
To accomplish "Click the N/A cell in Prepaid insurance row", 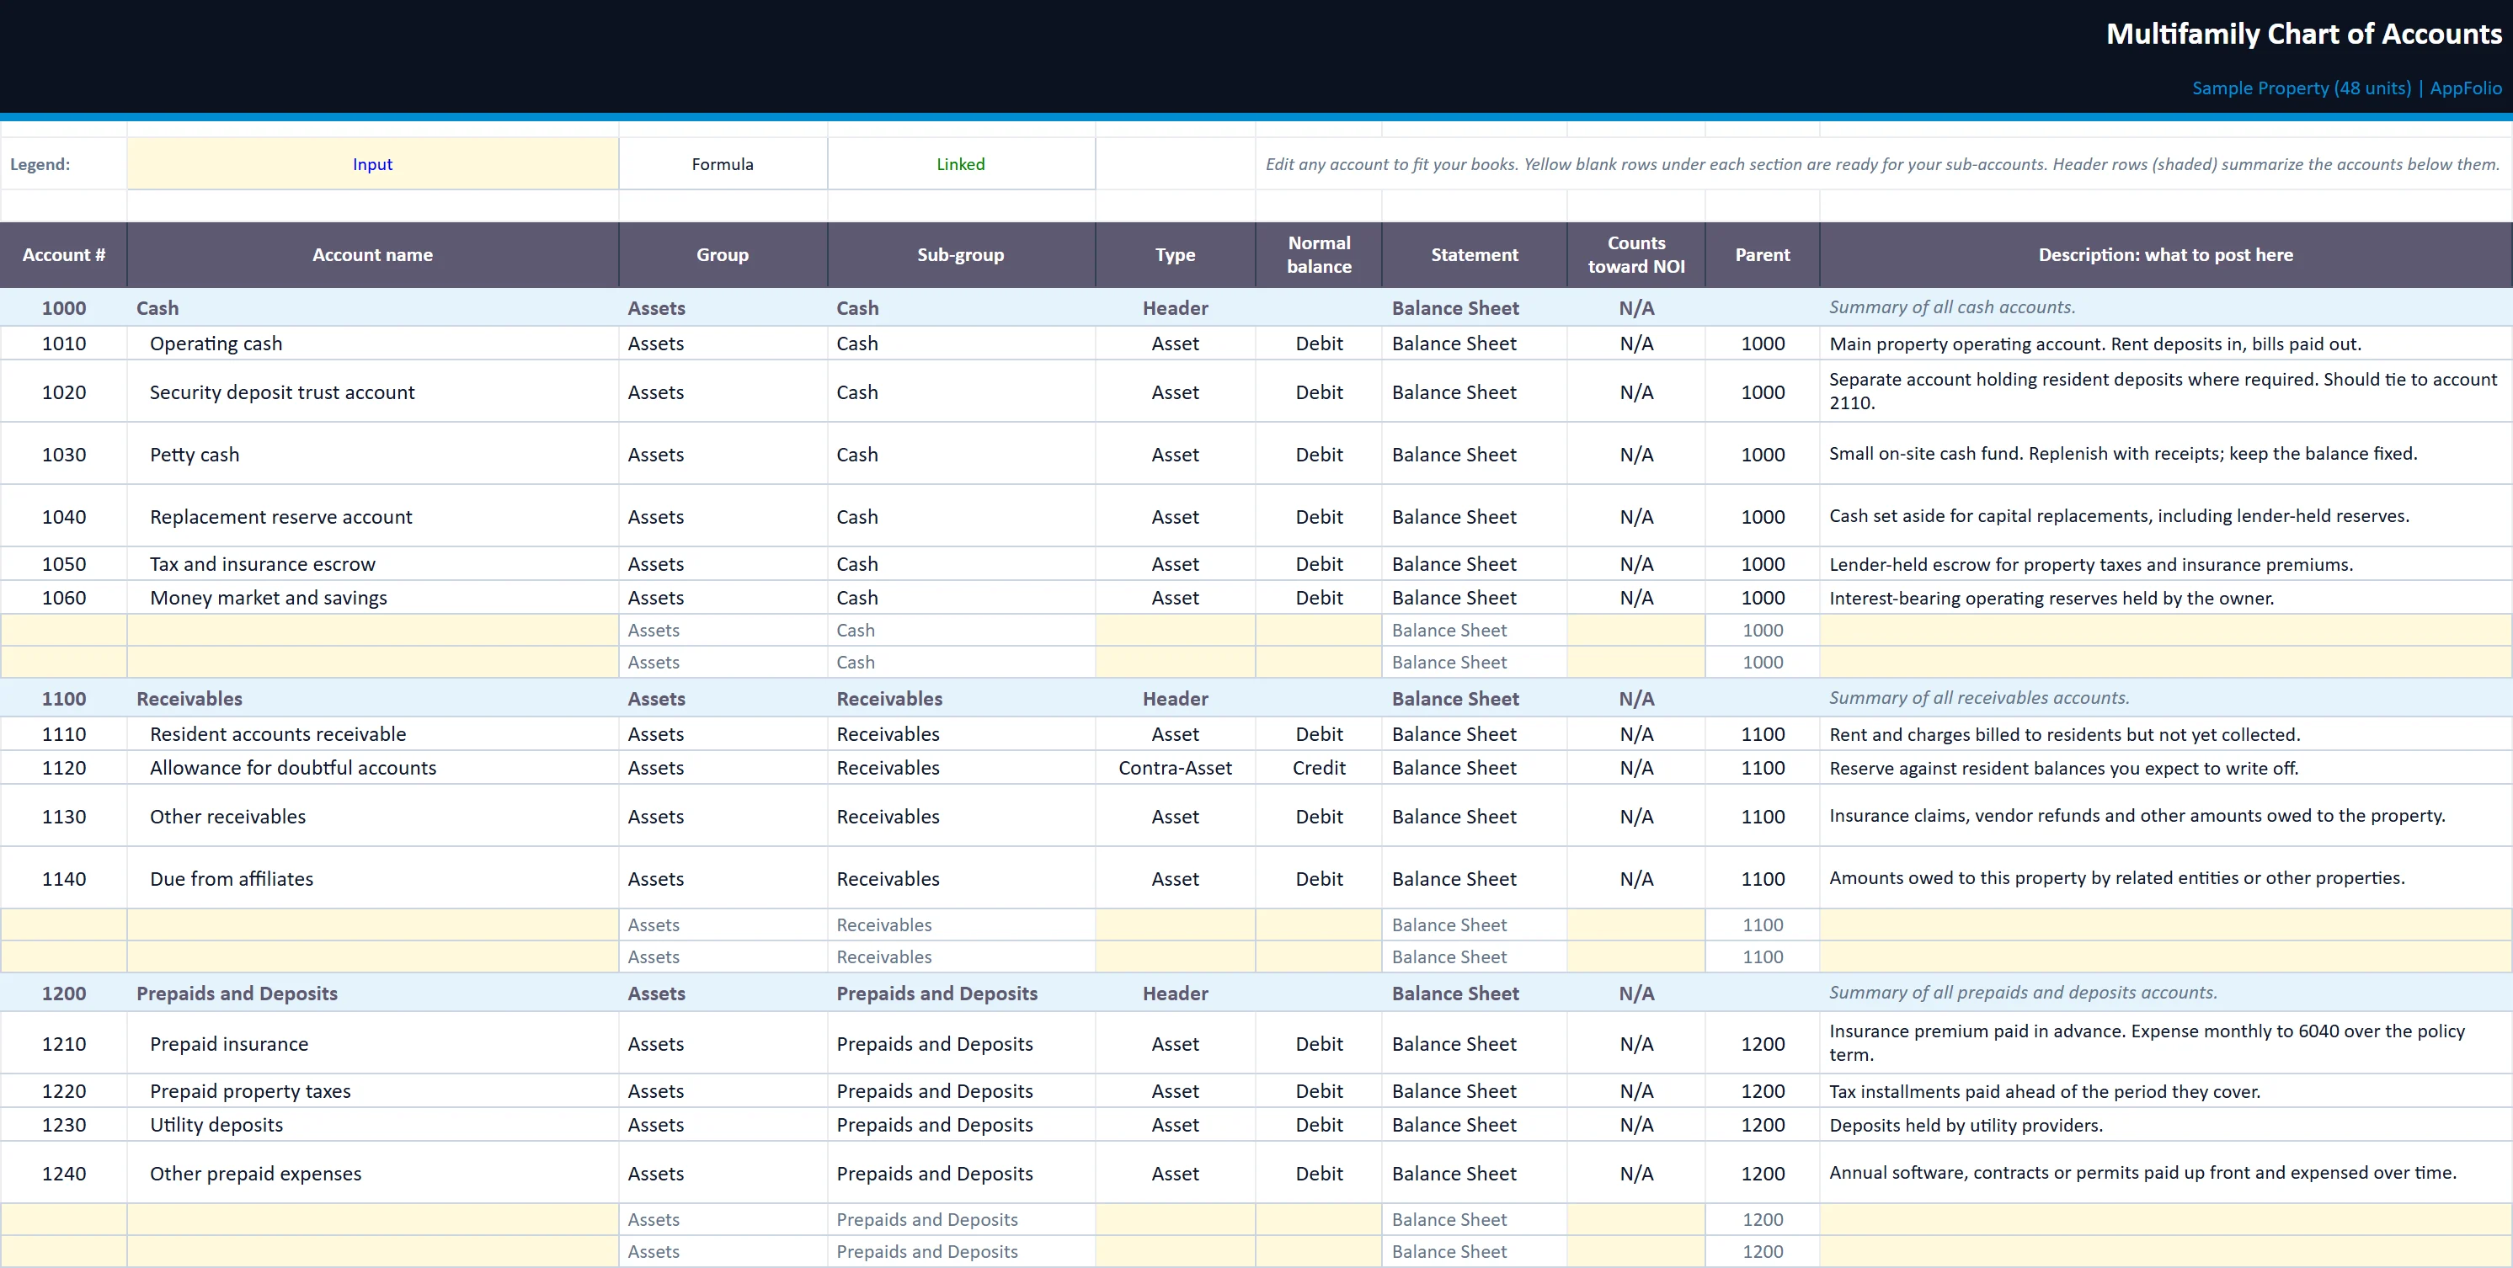I will (1636, 1044).
